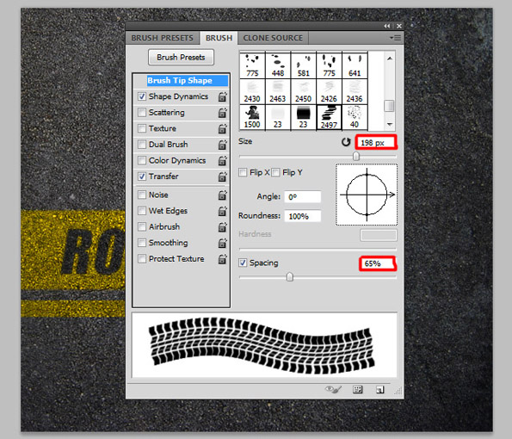Select the 2463 brush tip thumbnail
512x439 pixels.
[278, 91]
